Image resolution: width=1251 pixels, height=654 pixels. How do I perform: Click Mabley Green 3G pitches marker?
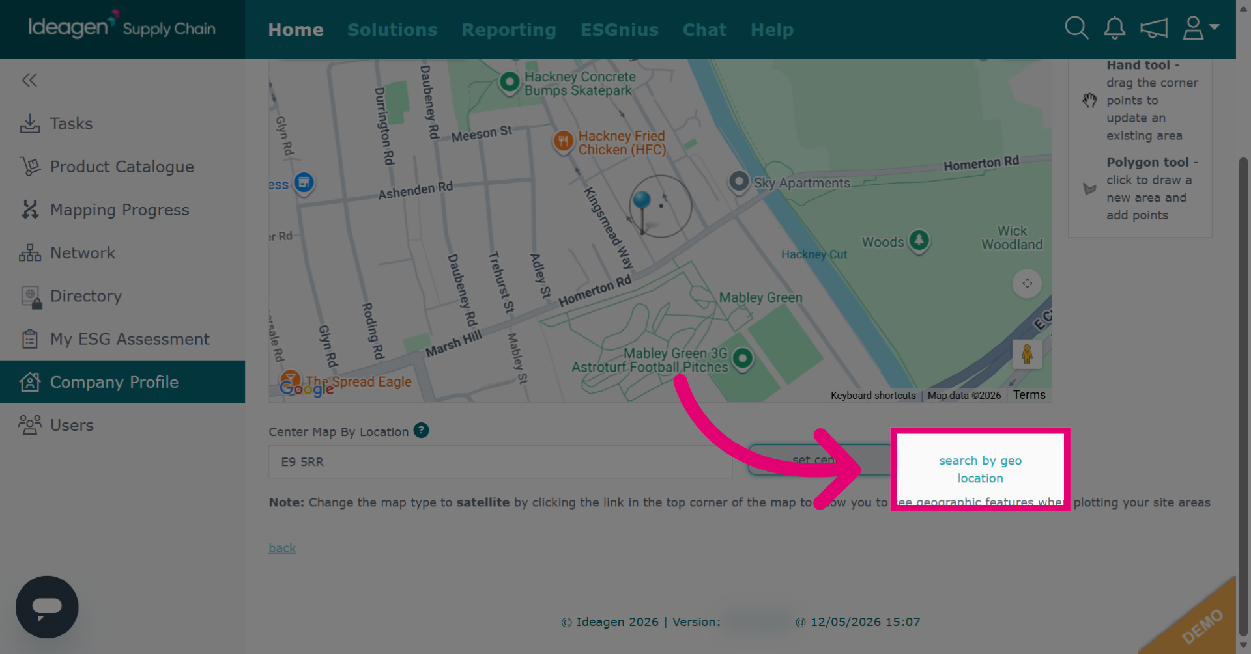tap(743, 359)
